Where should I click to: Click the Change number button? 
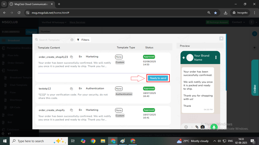[x=31, y=32]
